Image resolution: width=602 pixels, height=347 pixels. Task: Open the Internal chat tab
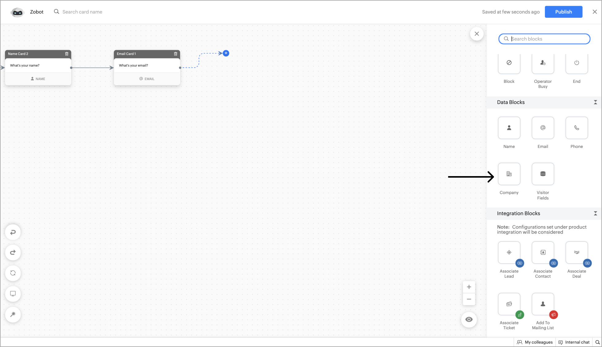click(x=574, y=342)
